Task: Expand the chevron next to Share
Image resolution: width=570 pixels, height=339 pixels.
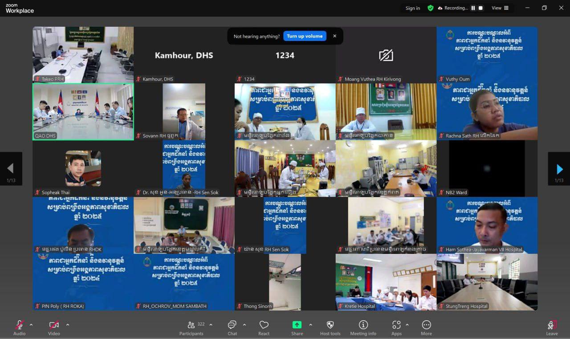Action: [x=310, y=325]
